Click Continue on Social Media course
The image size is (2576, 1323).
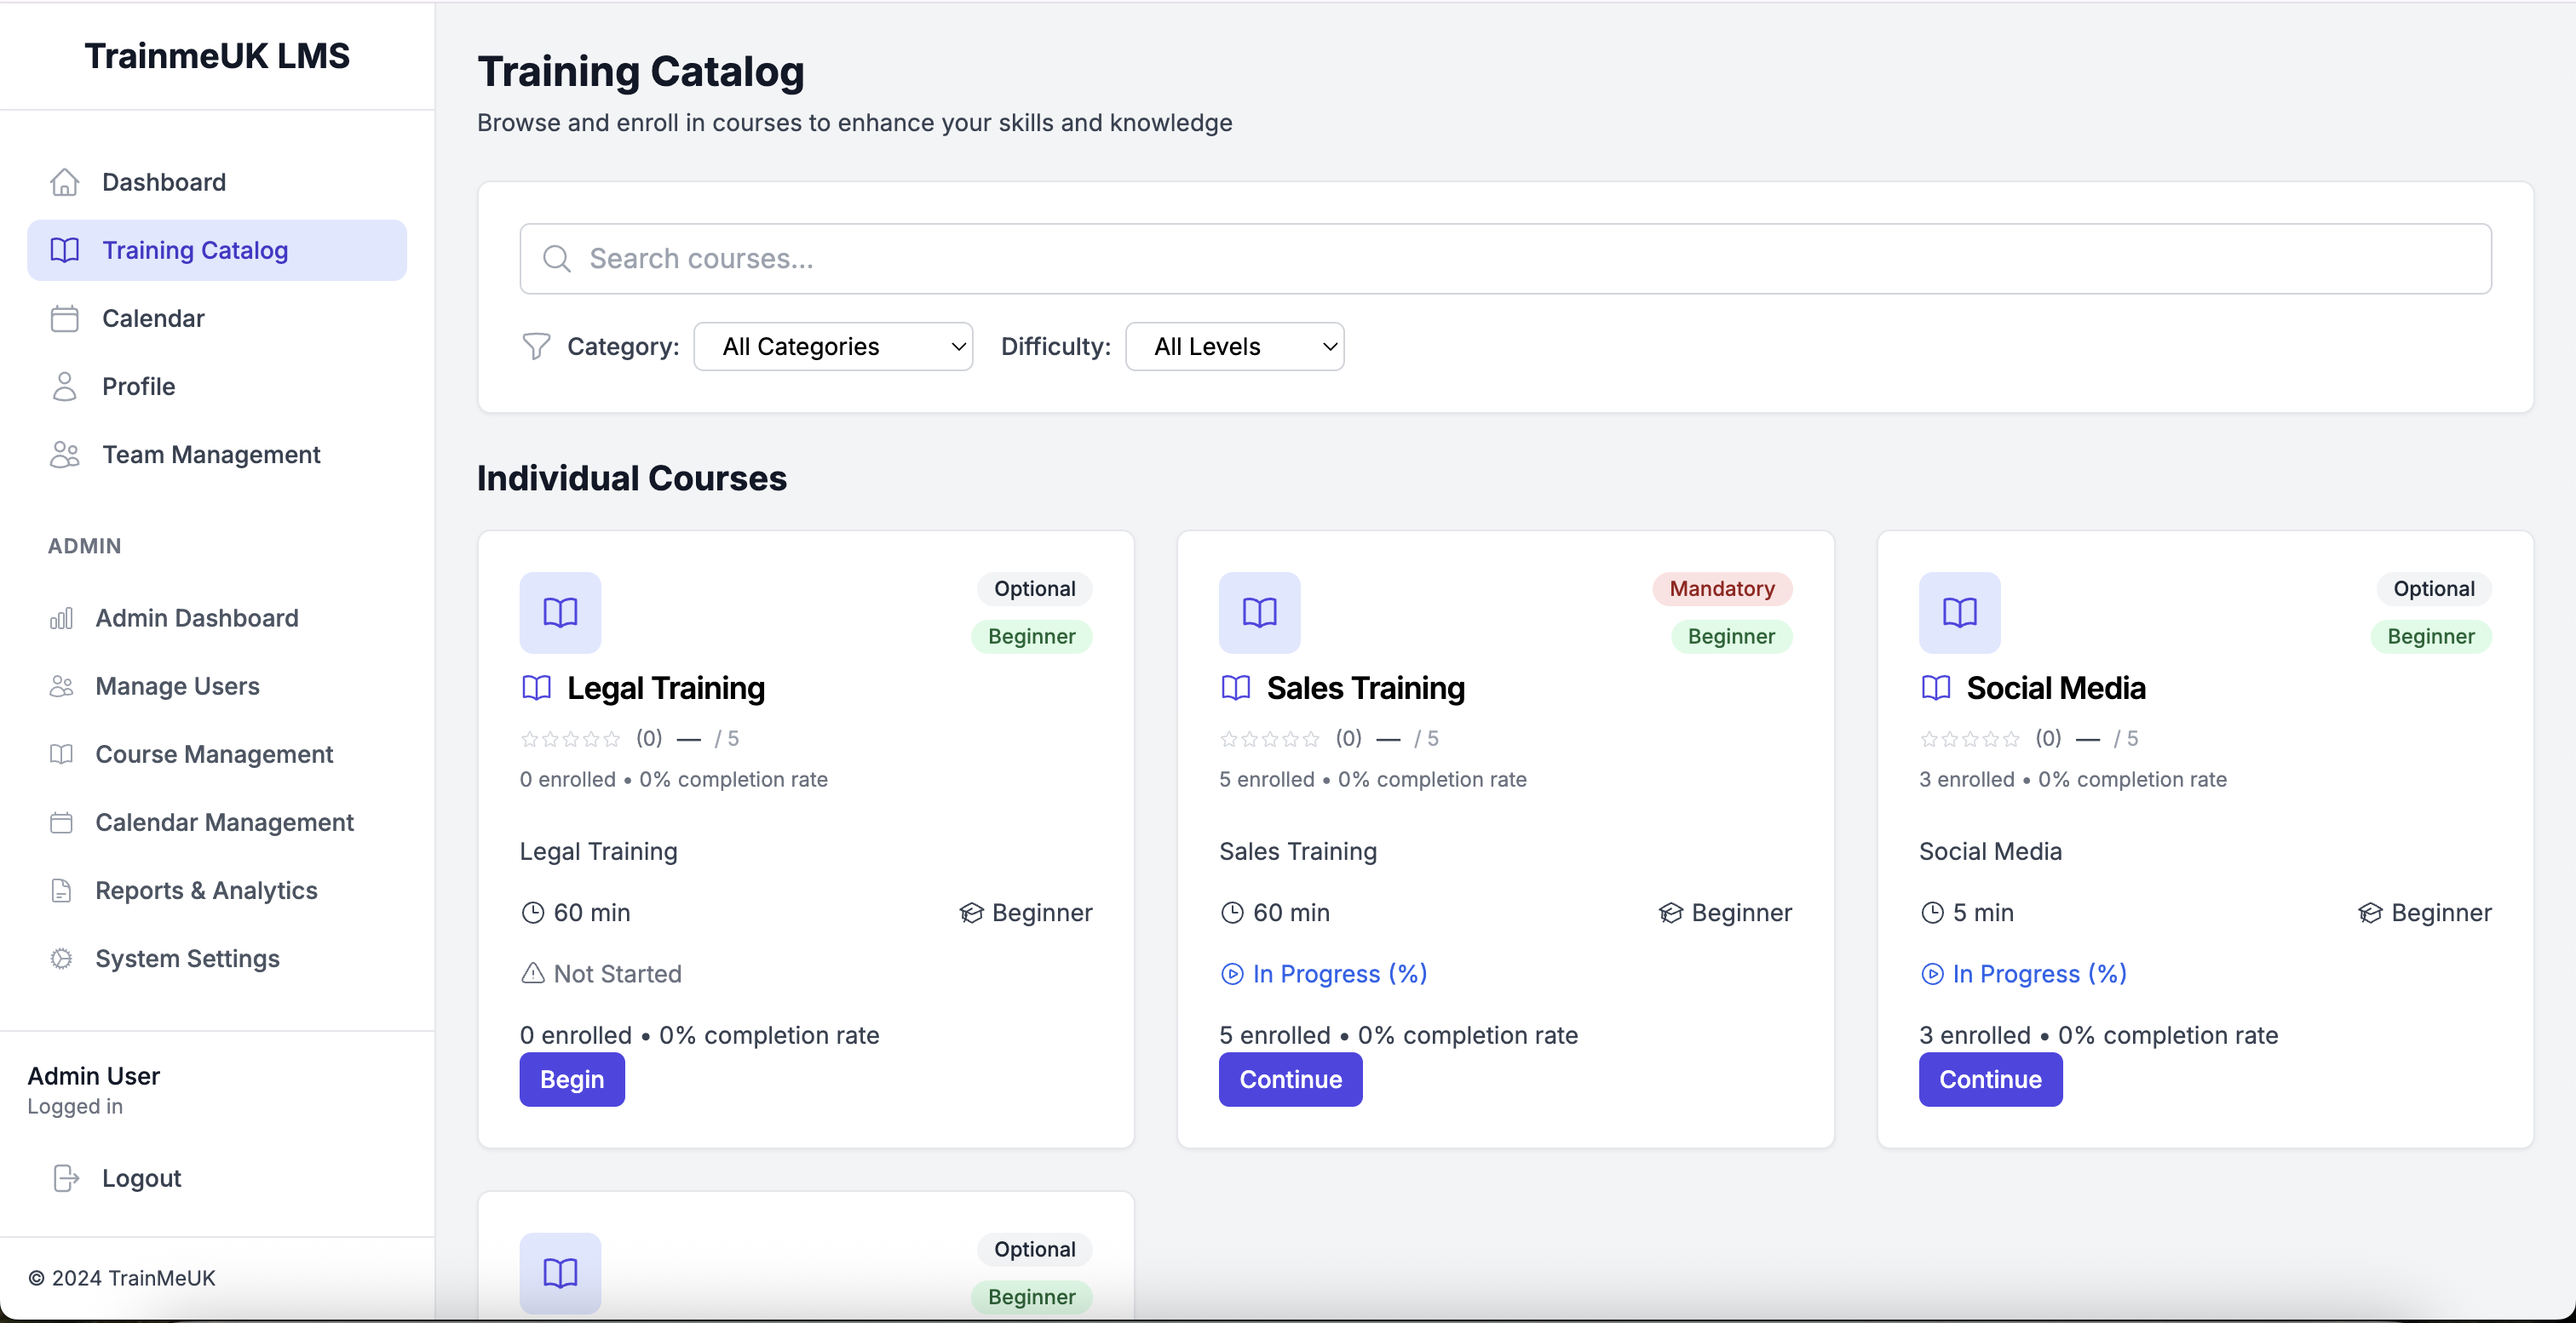(1990, 1080)
